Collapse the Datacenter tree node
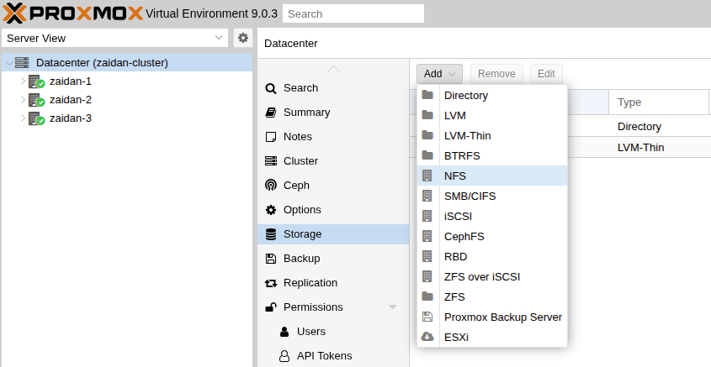The width and height of the screenshot is (711, 367). click(8, 63)
